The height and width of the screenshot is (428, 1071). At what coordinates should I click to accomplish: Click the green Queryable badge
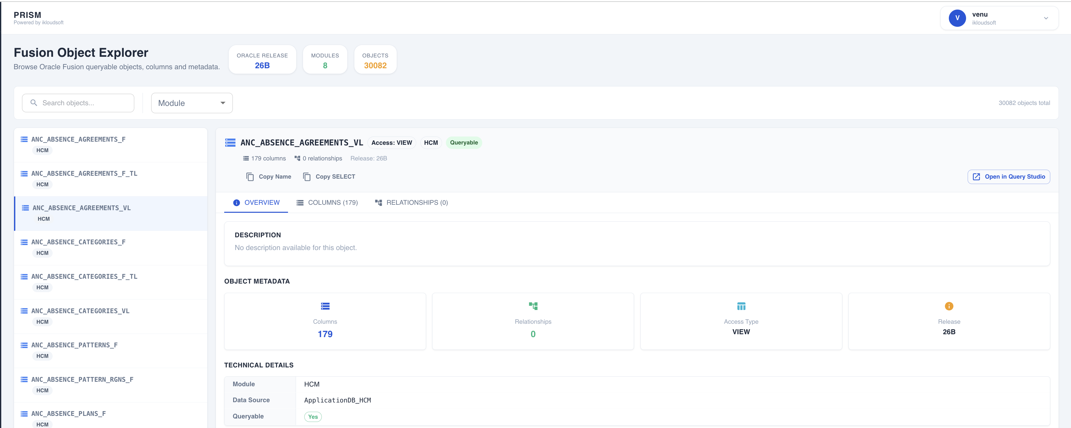click(x=464, y=143)
